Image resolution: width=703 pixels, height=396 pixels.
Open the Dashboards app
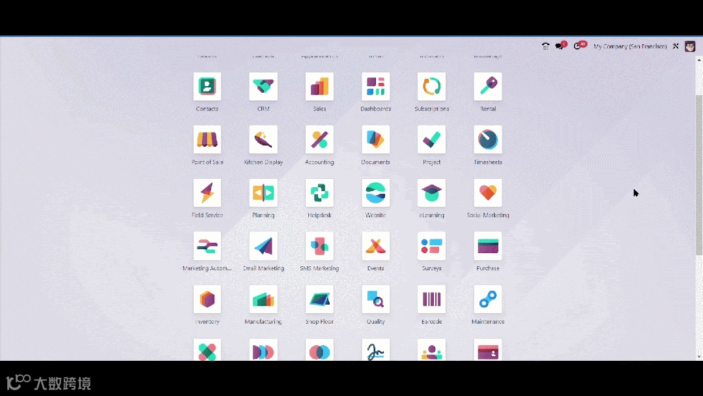pyautogui.click(x=376, y=86)
